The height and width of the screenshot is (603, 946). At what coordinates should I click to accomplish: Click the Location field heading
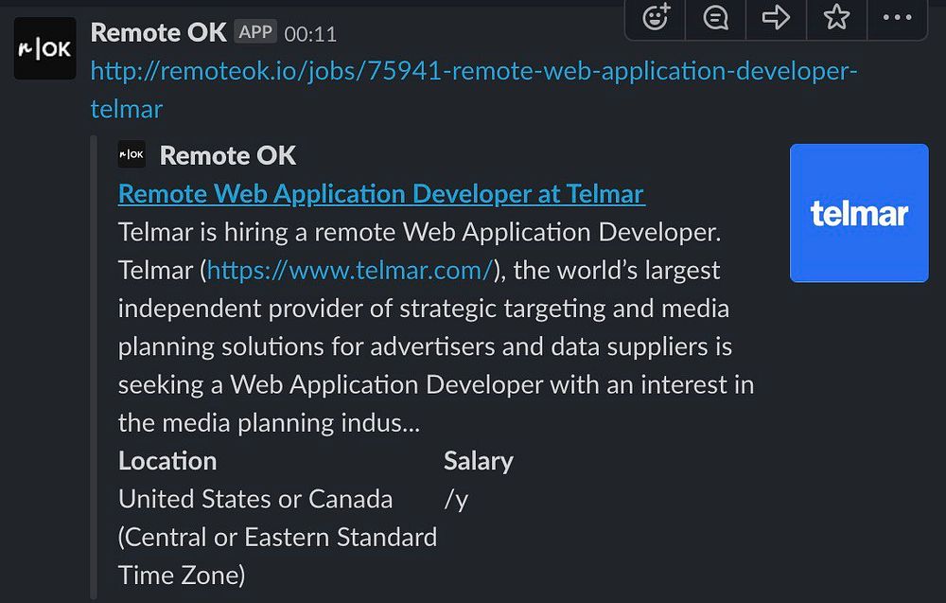click(x=167, y=461)
